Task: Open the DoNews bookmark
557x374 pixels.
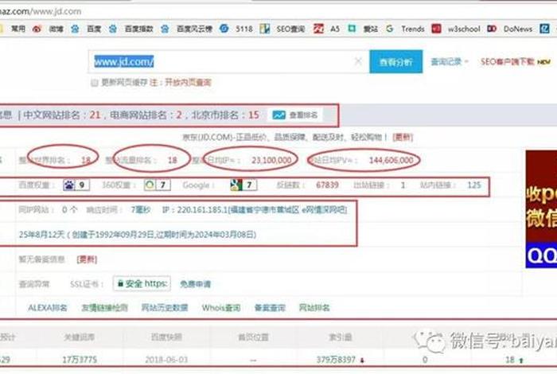Action: (x=510, y=29)
